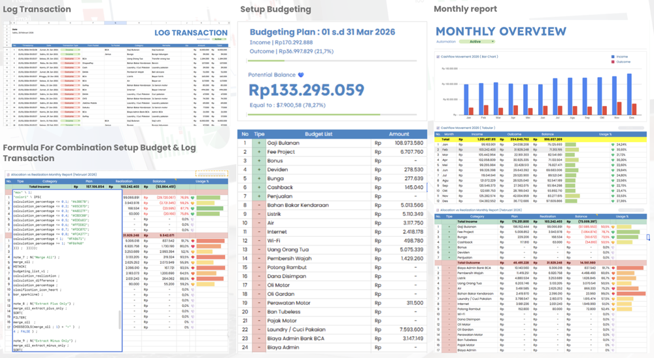Click the heart icon beside 91,7% usage in the formula sheet
The height and width of the screenshot is (358, 654).
(193, 241)
